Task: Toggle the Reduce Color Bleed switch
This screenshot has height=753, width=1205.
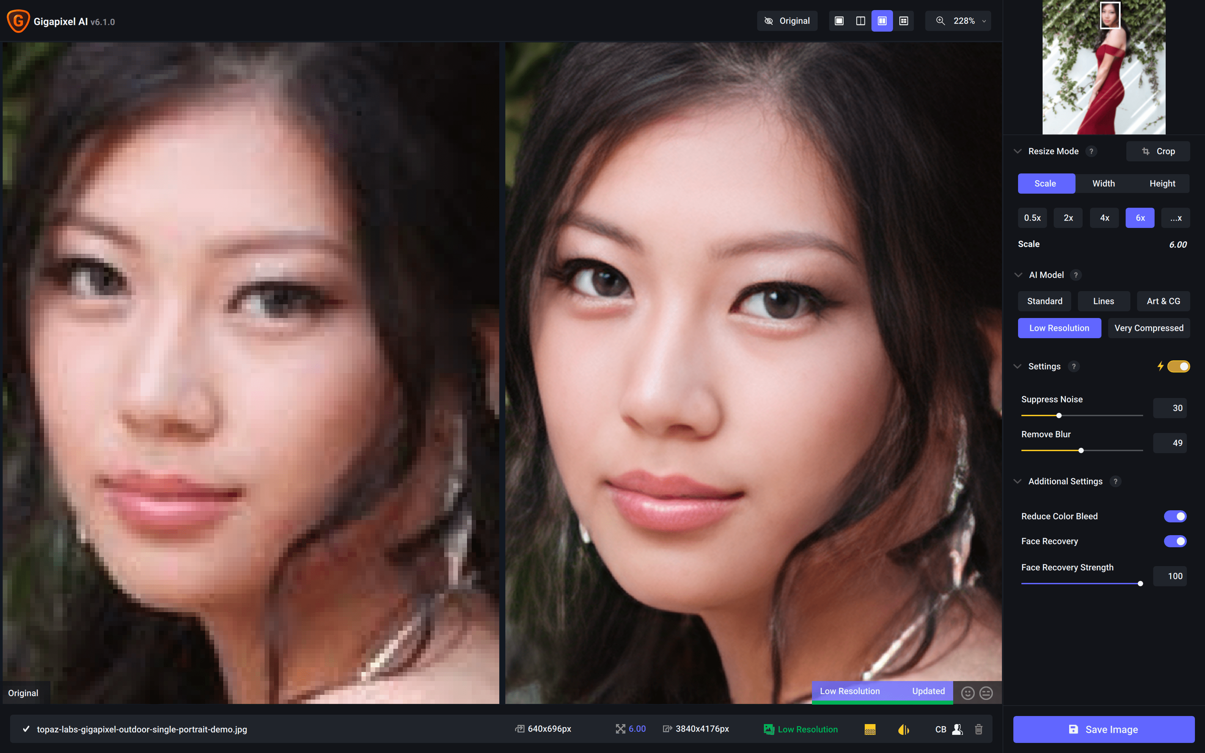Action: (x=1176, y=515)
